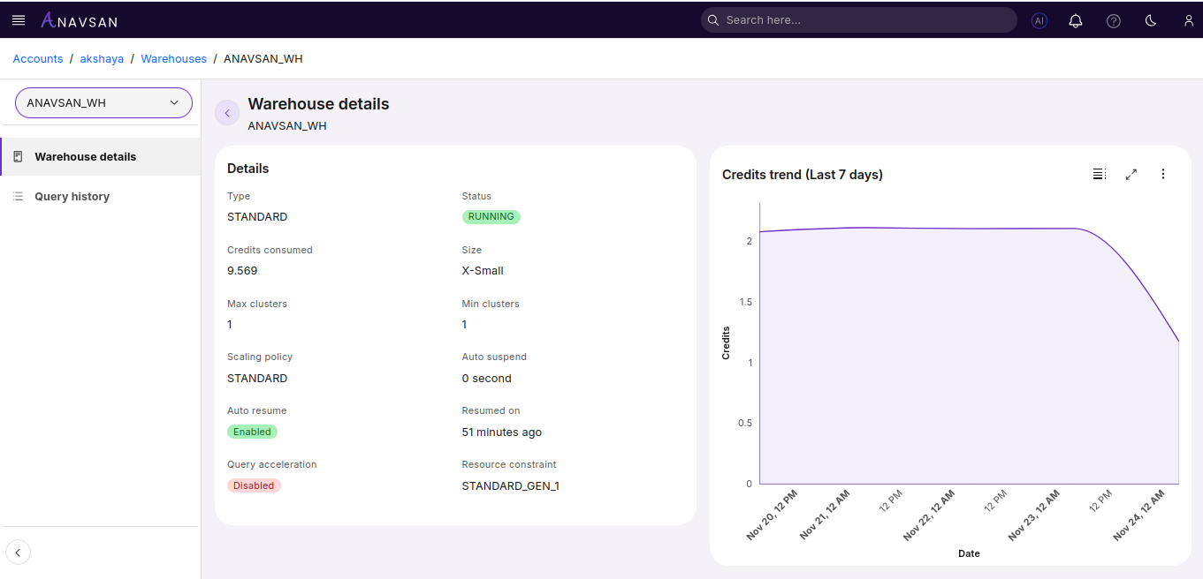Toggle dark mode moon icon
This screenshot has width=1203, height=579.
(1151, 20)
